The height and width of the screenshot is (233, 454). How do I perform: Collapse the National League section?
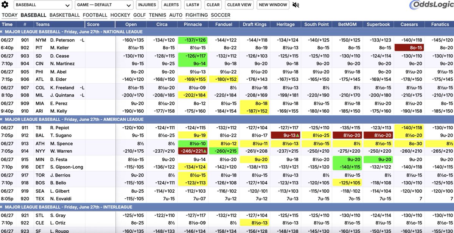tap(2, 32)
